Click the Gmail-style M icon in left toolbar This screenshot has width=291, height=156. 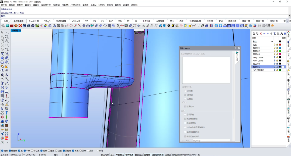click(x=6, y=138)
